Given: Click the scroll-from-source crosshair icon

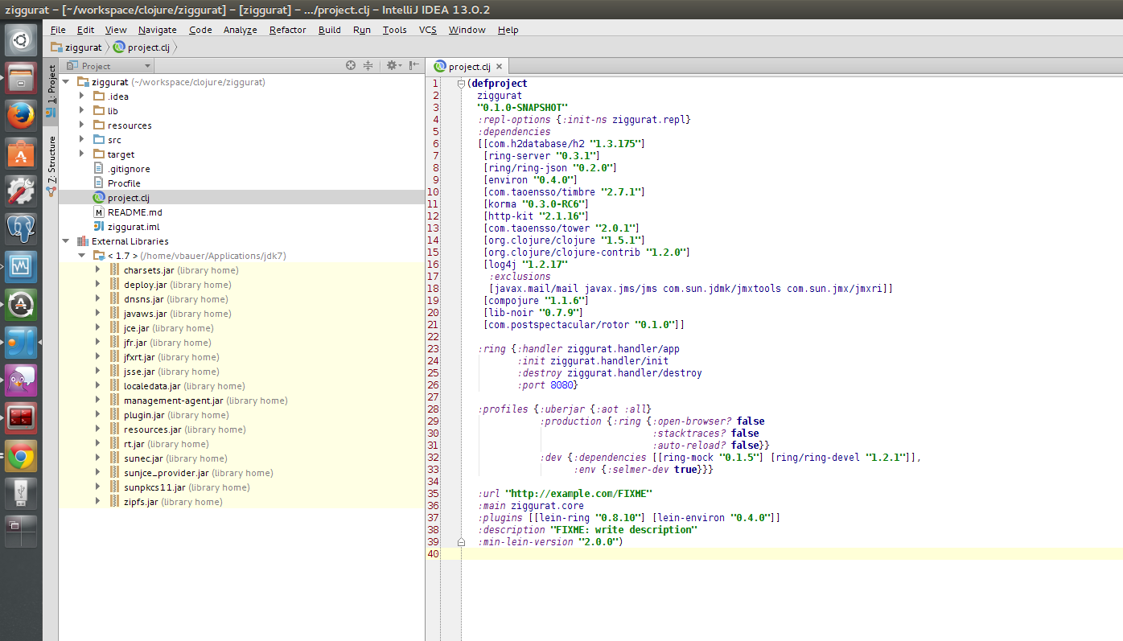Looking at the screenshot, I should (x=351, y=66).
